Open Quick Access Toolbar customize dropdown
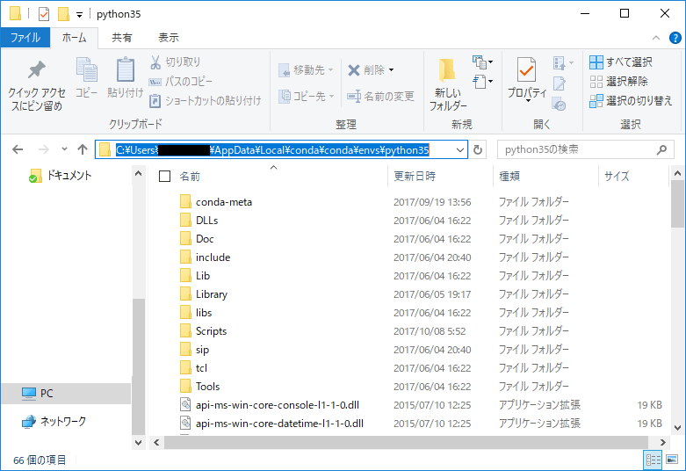Viewport: 686px width, 471px height. (79, 15)
